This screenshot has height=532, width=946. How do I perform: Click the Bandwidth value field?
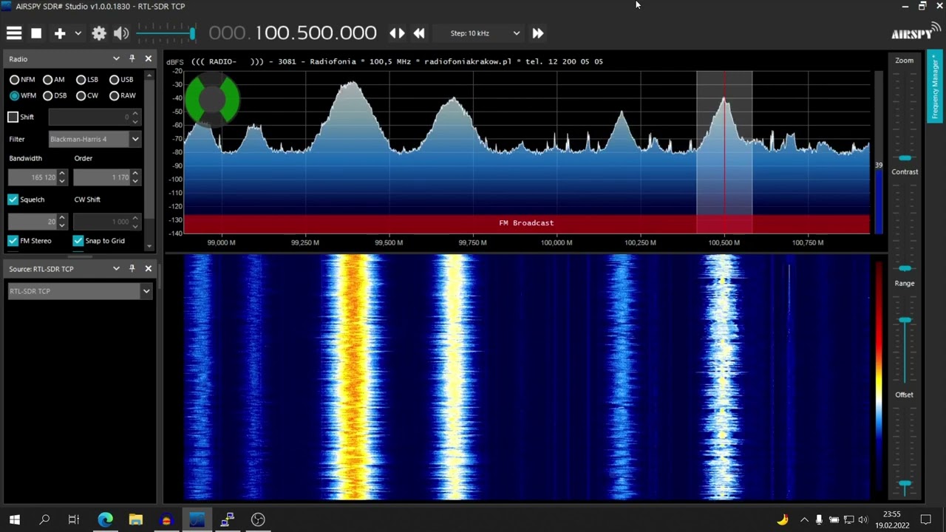[x=37, y=177]
